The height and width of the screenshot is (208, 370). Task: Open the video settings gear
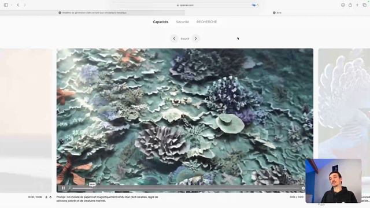click(303, 188)
